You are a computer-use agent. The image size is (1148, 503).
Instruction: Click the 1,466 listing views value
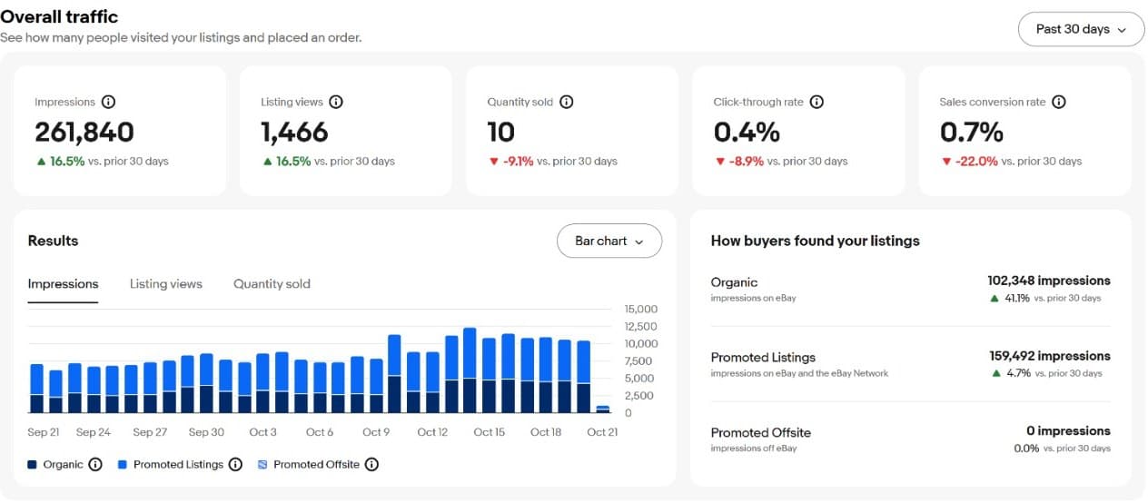(294, 133)
